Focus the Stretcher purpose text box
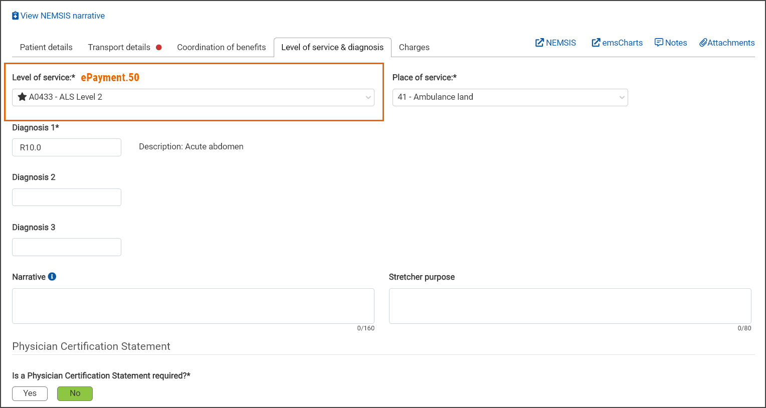The width and height of the screenshot is (766, 408). (x=570, y=306)
